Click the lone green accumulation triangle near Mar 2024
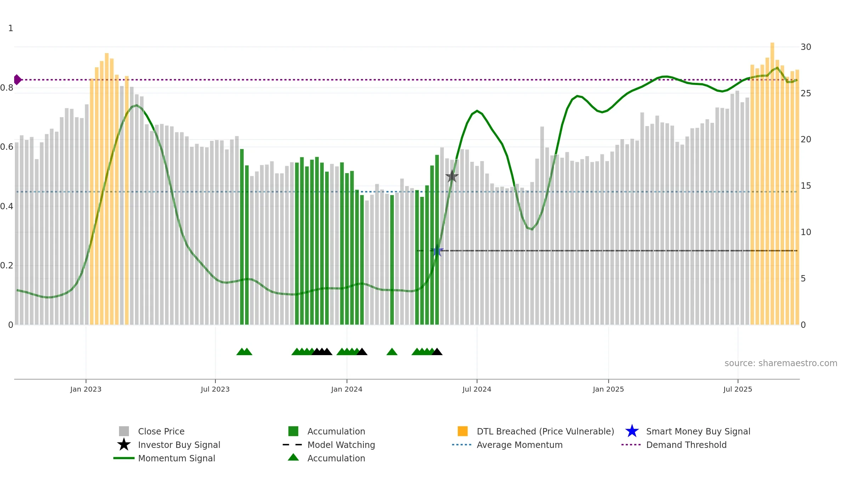850x478 pixels. pos(392,351)
